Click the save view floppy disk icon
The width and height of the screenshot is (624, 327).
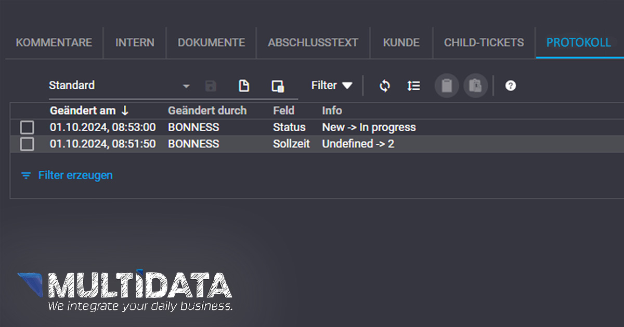tap(211, 86)
